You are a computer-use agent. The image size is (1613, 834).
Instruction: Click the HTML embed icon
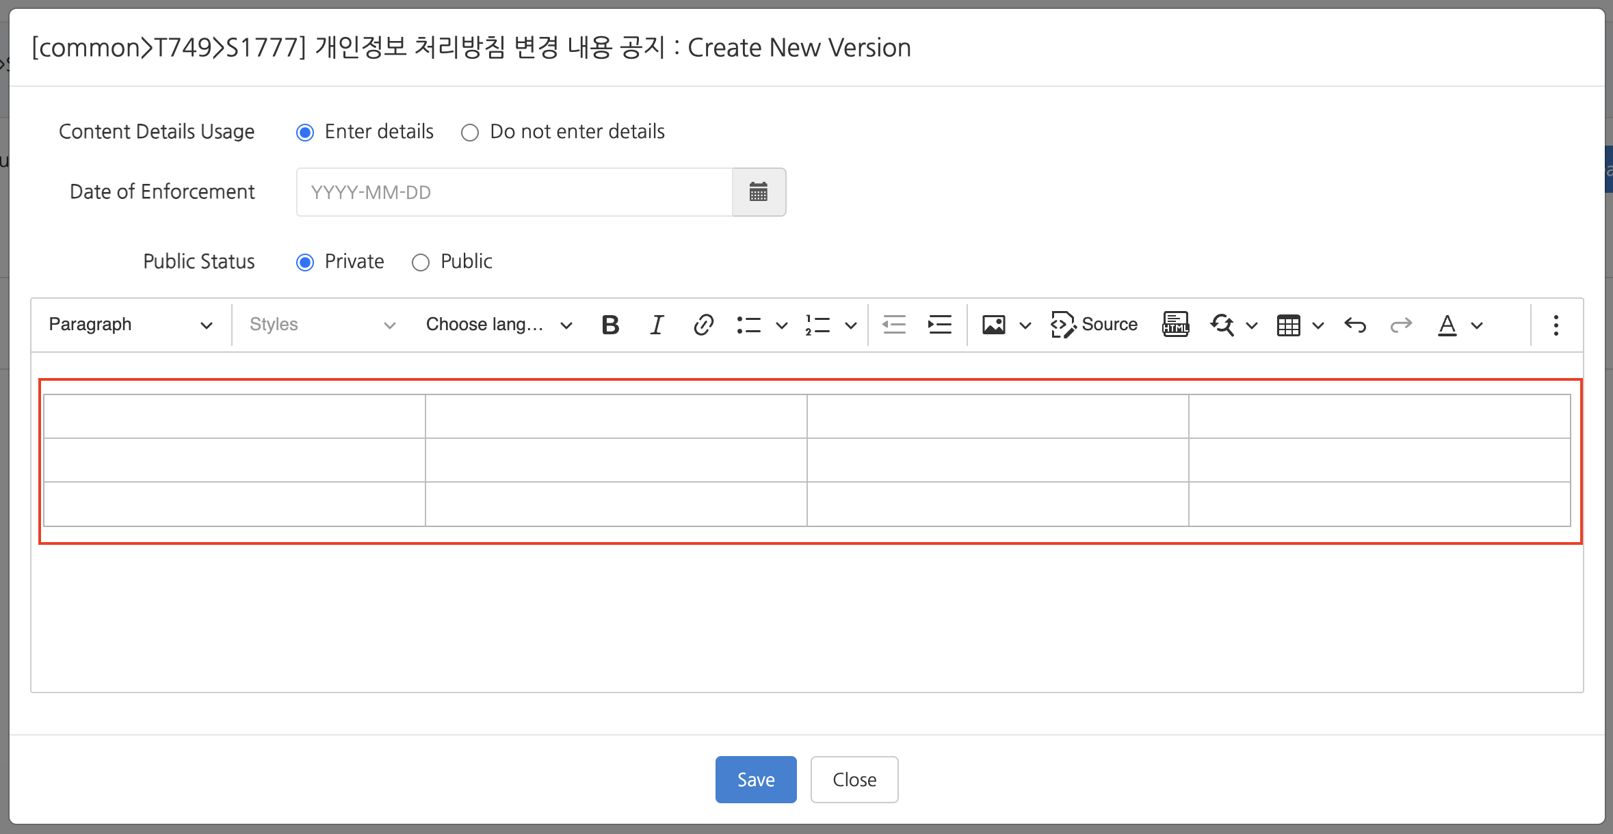[1175, 325]
